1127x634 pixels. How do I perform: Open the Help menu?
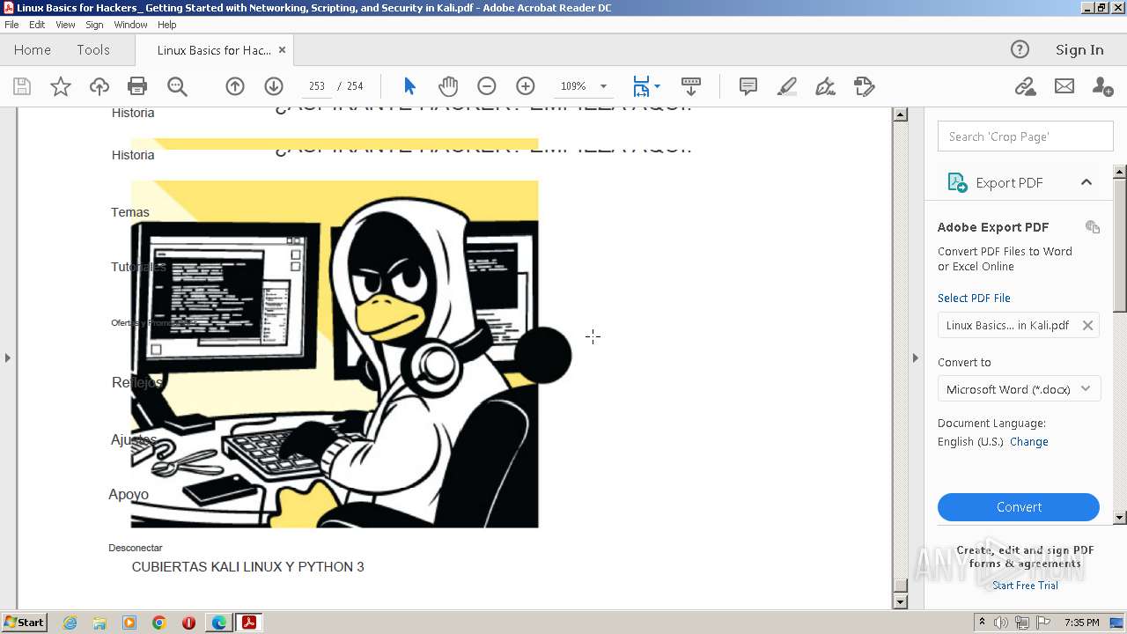tap(167, 25)
